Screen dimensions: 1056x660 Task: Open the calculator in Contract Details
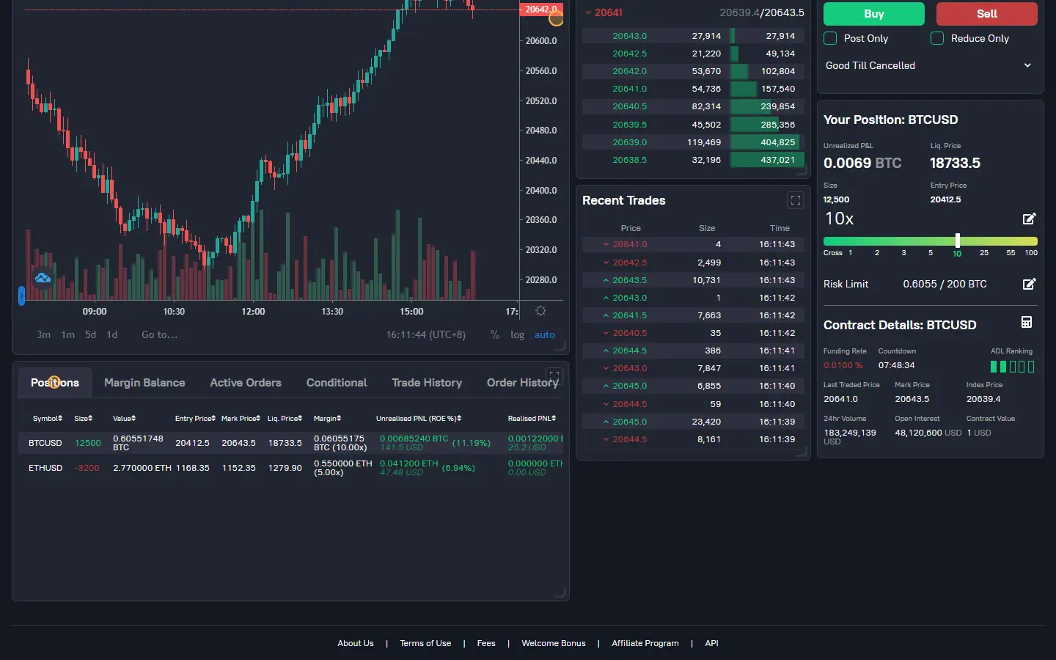coord(1027,322)
